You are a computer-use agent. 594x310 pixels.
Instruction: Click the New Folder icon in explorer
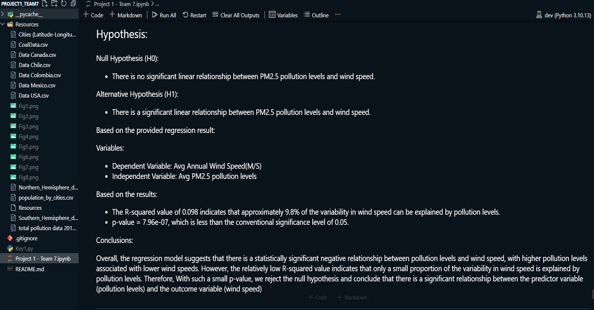click(x=54, y=4)
